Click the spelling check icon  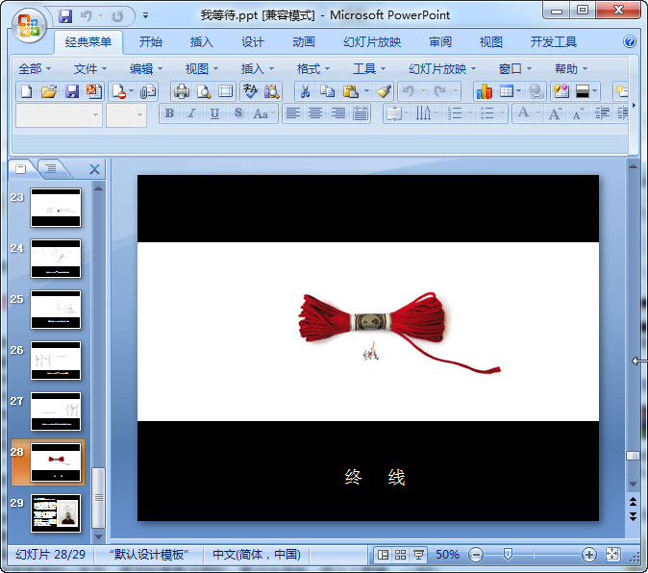pos(250,91)
